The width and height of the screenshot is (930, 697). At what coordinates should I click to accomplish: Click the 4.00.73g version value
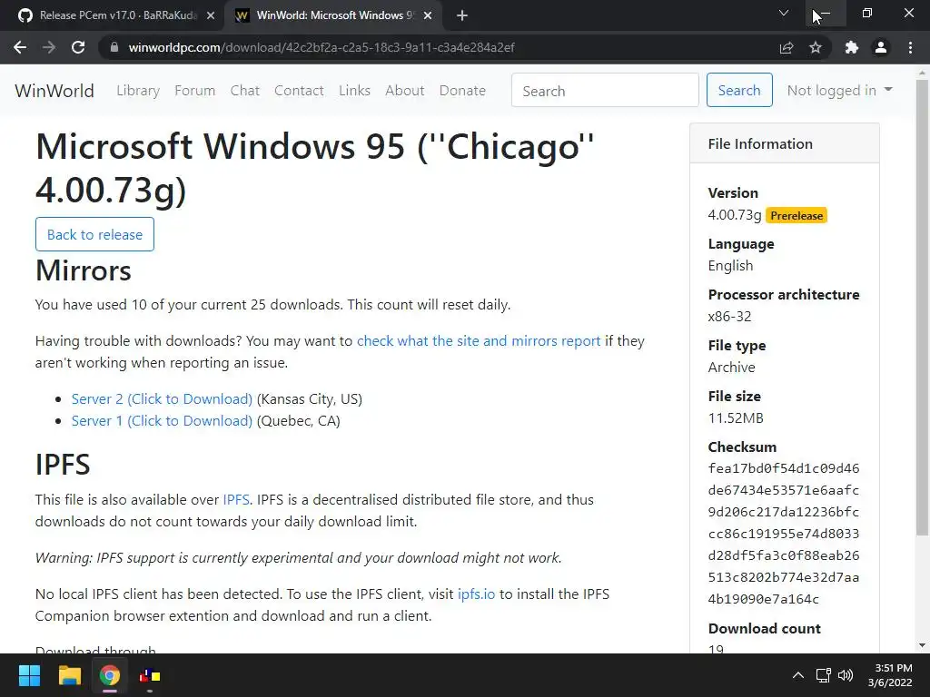point(734,215)
